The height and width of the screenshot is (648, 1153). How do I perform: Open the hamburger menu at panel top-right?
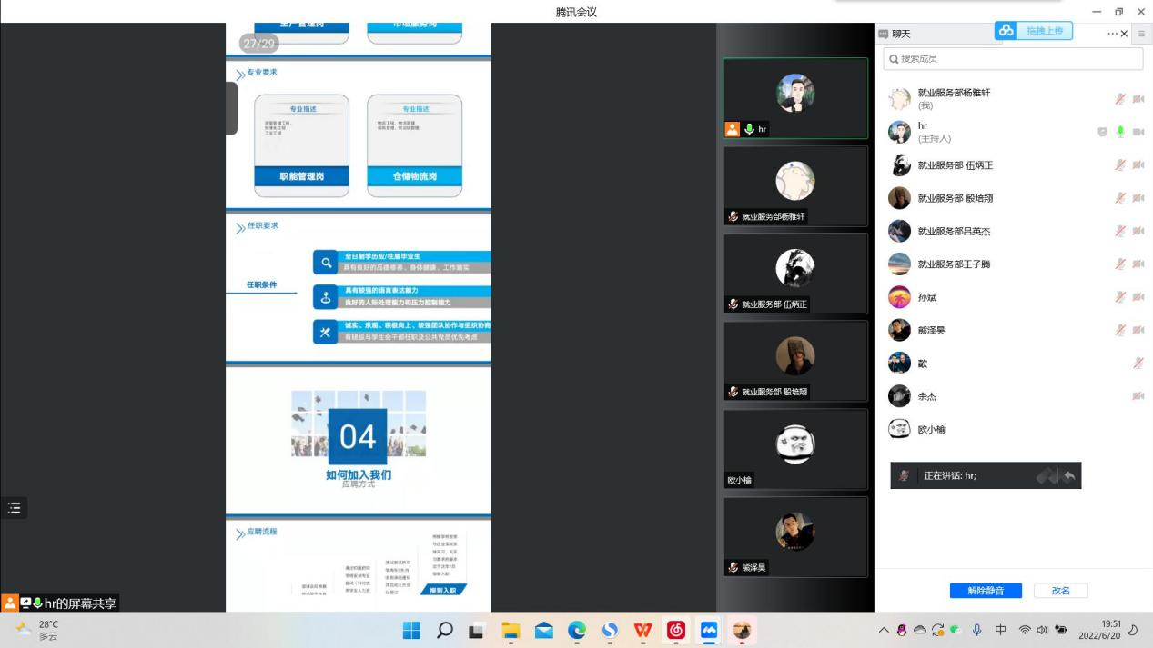(1141, 34)
